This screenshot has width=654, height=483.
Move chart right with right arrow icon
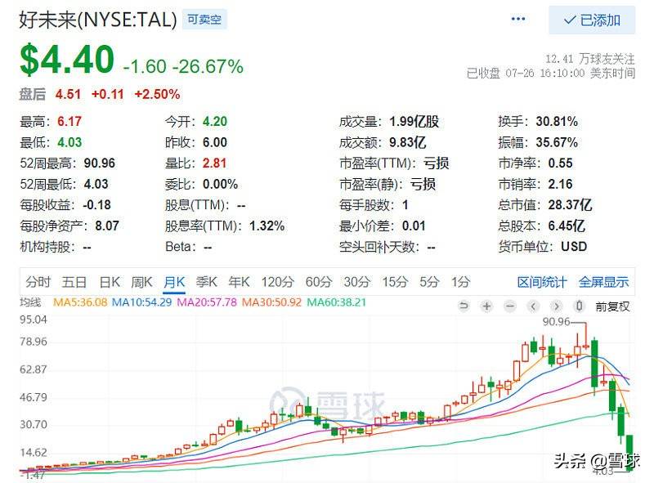pos(556,306)
